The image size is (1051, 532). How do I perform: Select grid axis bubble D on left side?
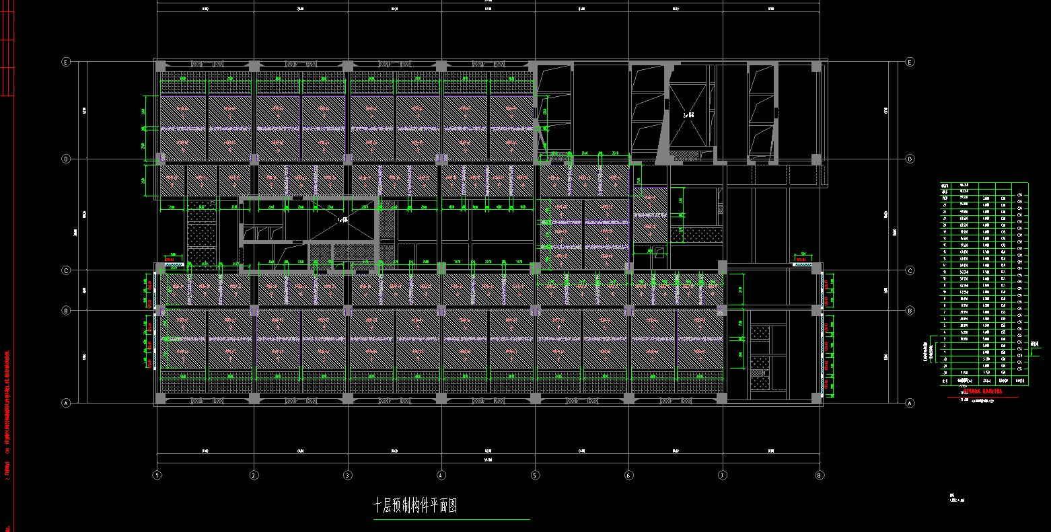[x=66, y=159]
